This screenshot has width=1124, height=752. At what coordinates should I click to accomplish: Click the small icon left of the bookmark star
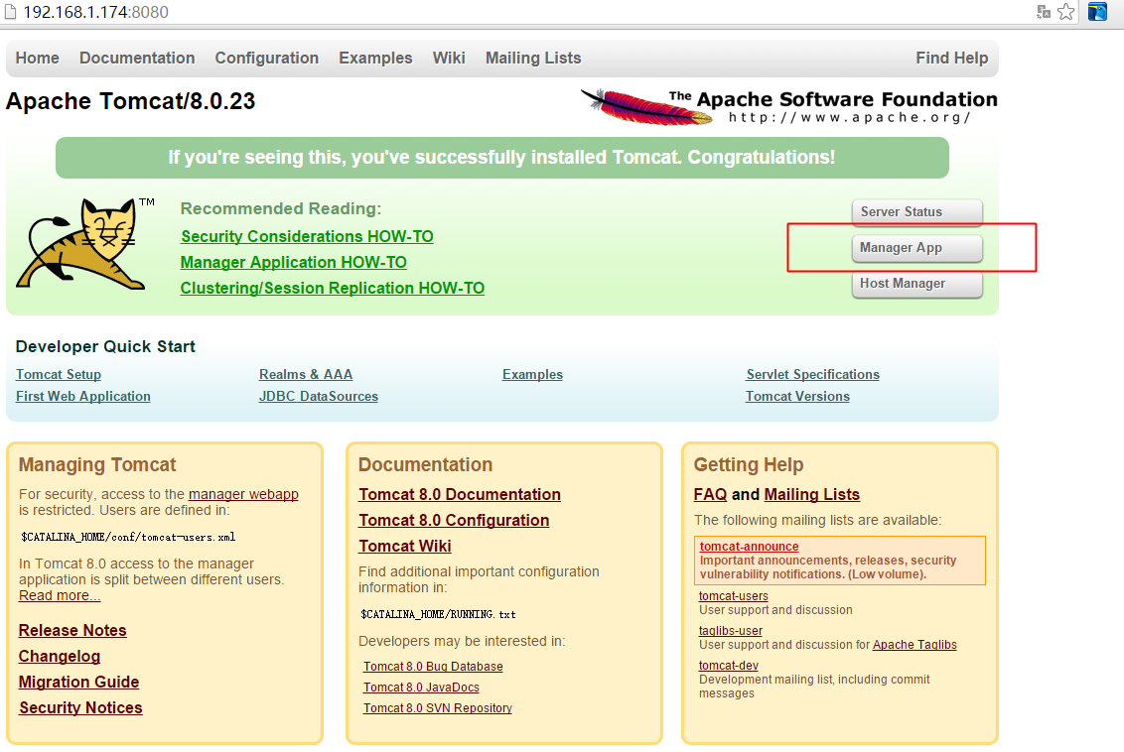pos(1045,12)
